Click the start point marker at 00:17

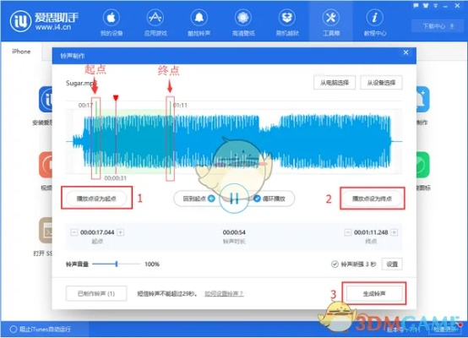click(95, 139)
